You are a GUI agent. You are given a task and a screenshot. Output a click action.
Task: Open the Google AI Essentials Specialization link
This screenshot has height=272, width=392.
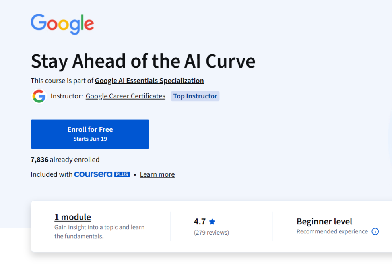click(149, 80)
